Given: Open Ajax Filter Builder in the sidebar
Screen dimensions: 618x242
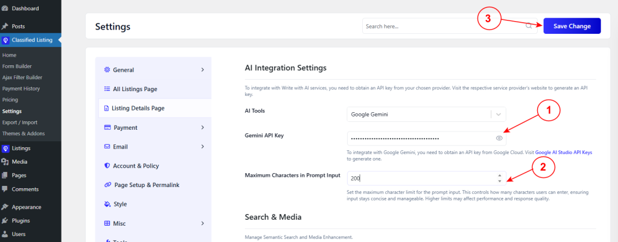Looking at the screenshot, I should coord(22,78).
